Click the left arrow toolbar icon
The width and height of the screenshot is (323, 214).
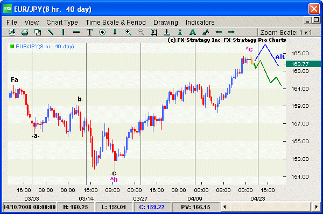pyautogui.click(x=219, y=32)
